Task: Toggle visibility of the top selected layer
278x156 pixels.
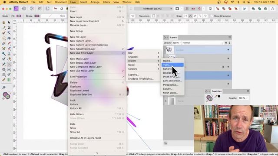Action: pos(228,50)
